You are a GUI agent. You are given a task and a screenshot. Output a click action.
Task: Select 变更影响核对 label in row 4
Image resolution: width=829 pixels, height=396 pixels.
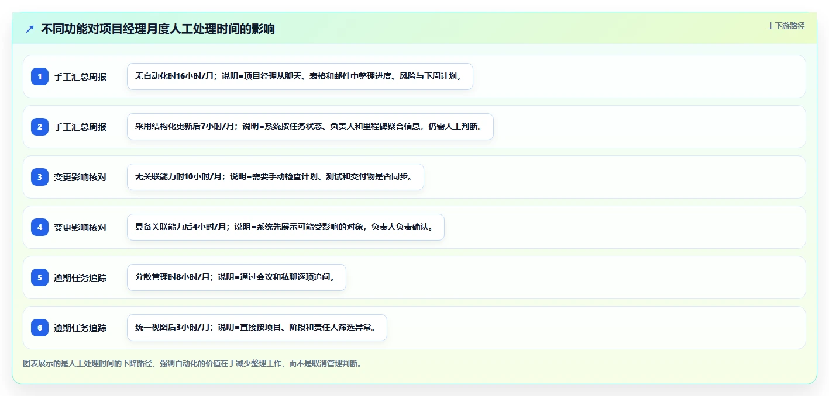(x=80, y=227)
